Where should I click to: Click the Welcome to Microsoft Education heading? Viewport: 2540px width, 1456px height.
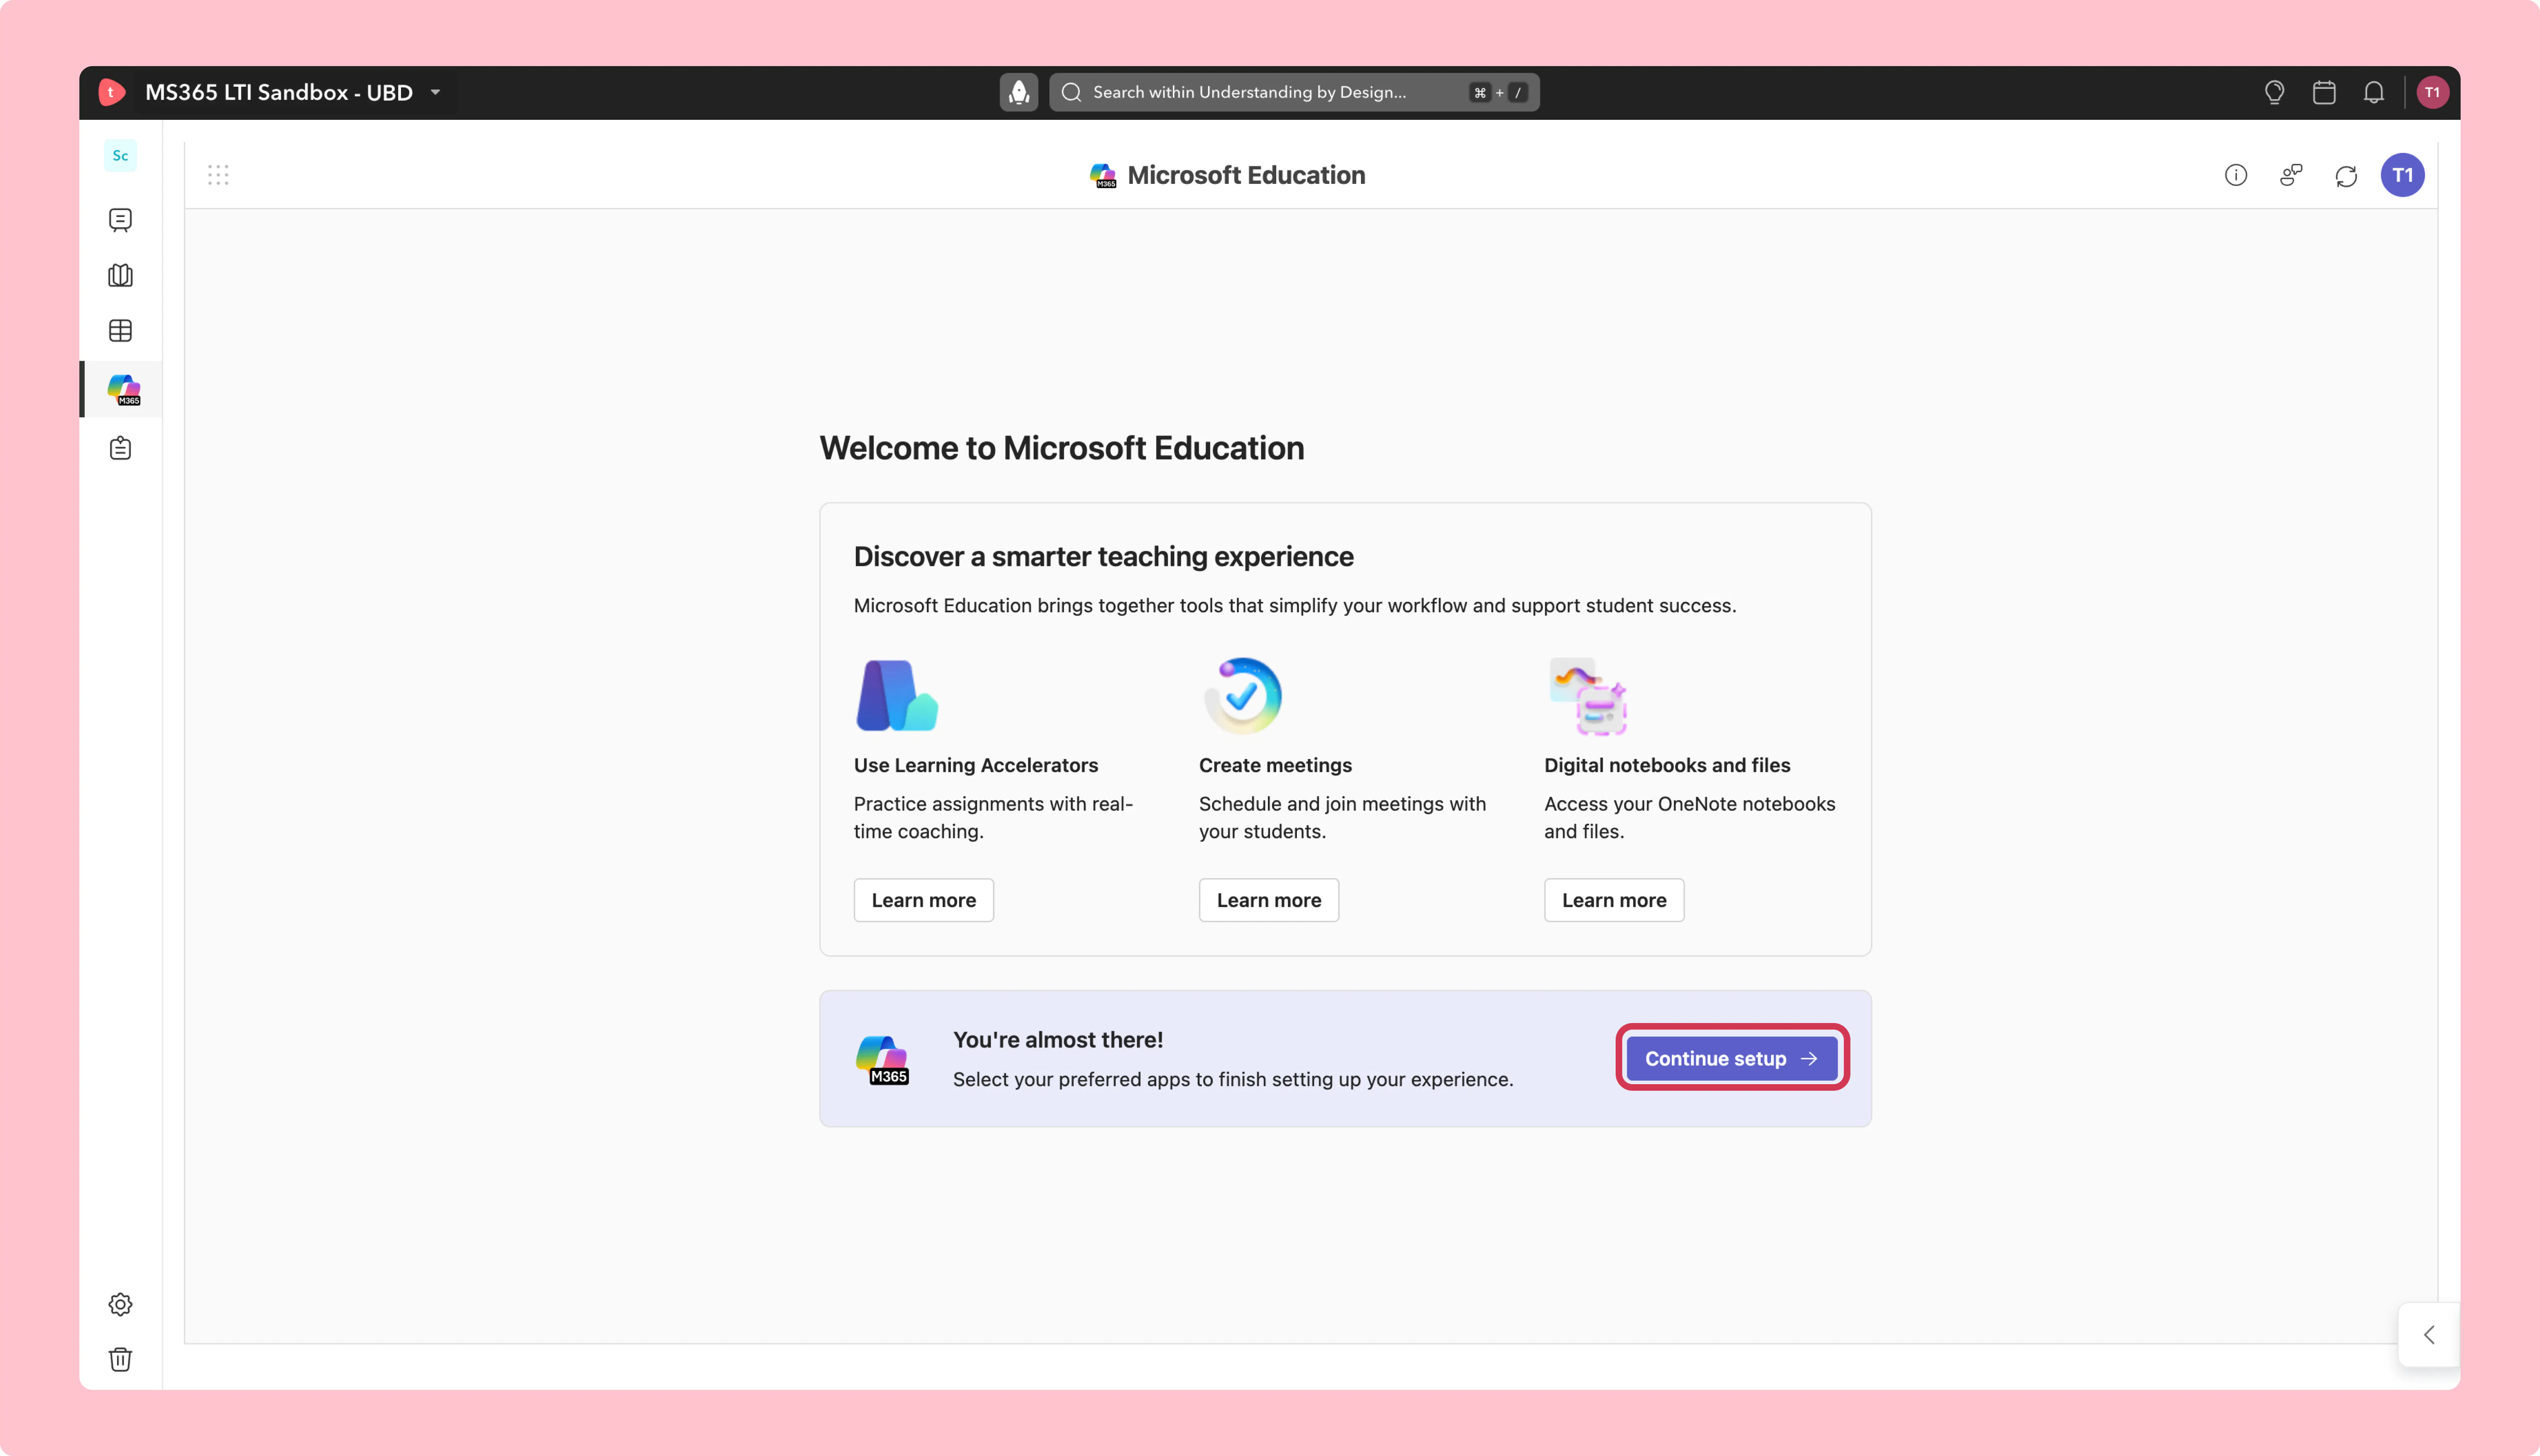click(x=1061, y=448)
